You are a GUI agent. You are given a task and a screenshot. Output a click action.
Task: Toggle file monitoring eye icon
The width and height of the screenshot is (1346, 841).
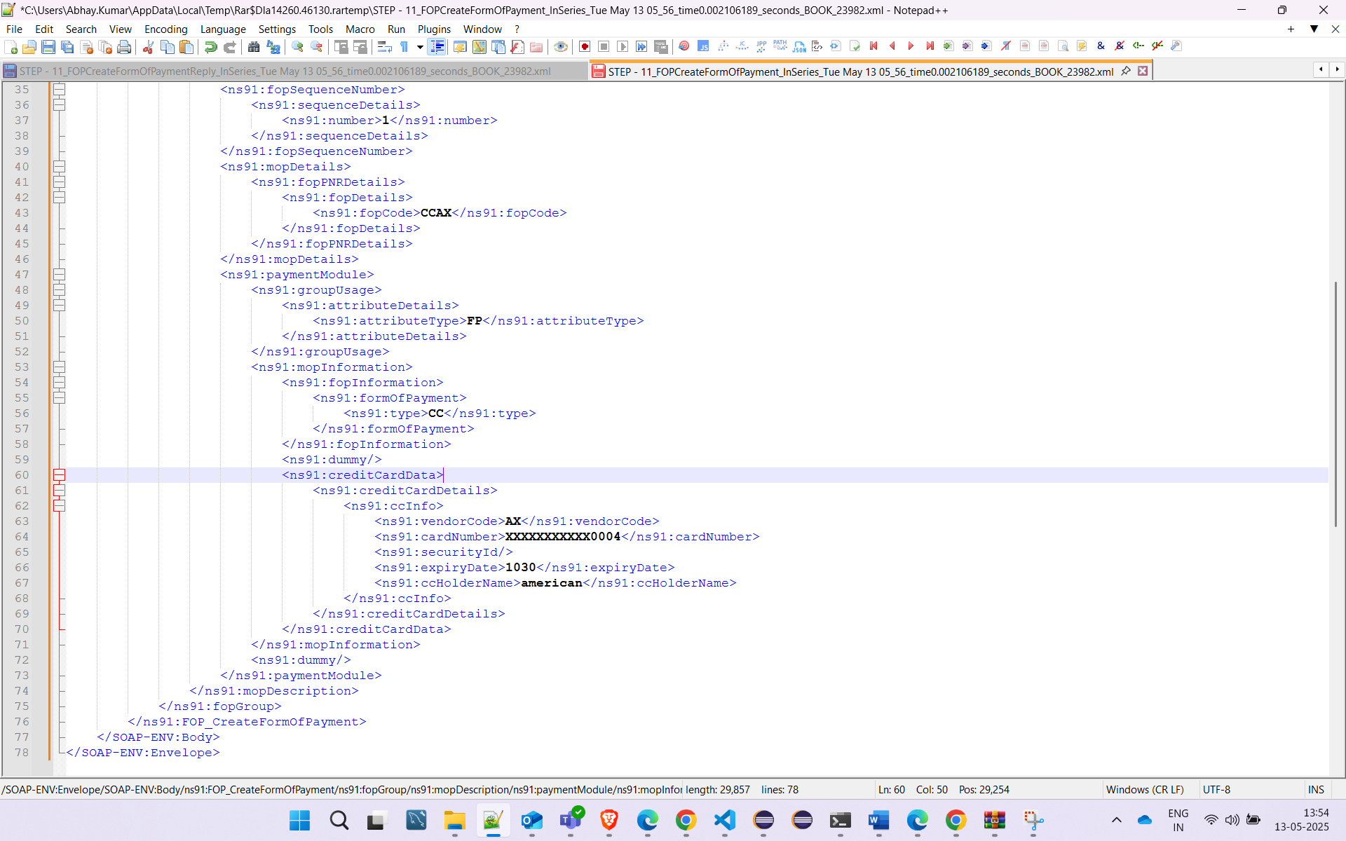coord(560,47)
